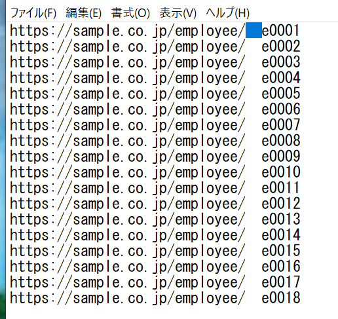Open the ヘルプ(H) menu
Viewport: 338px width, 319px height.
(x=228, y=13)
